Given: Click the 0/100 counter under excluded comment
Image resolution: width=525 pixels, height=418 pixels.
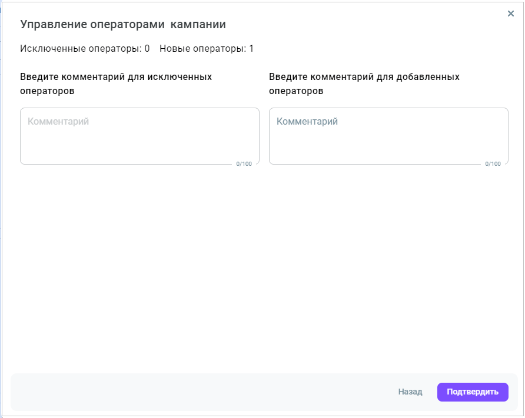Looking at the screenshot, I should (244, 164).
